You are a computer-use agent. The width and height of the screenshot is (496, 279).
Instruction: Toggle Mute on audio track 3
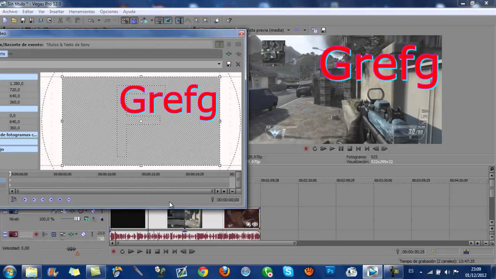click(83, 234)
